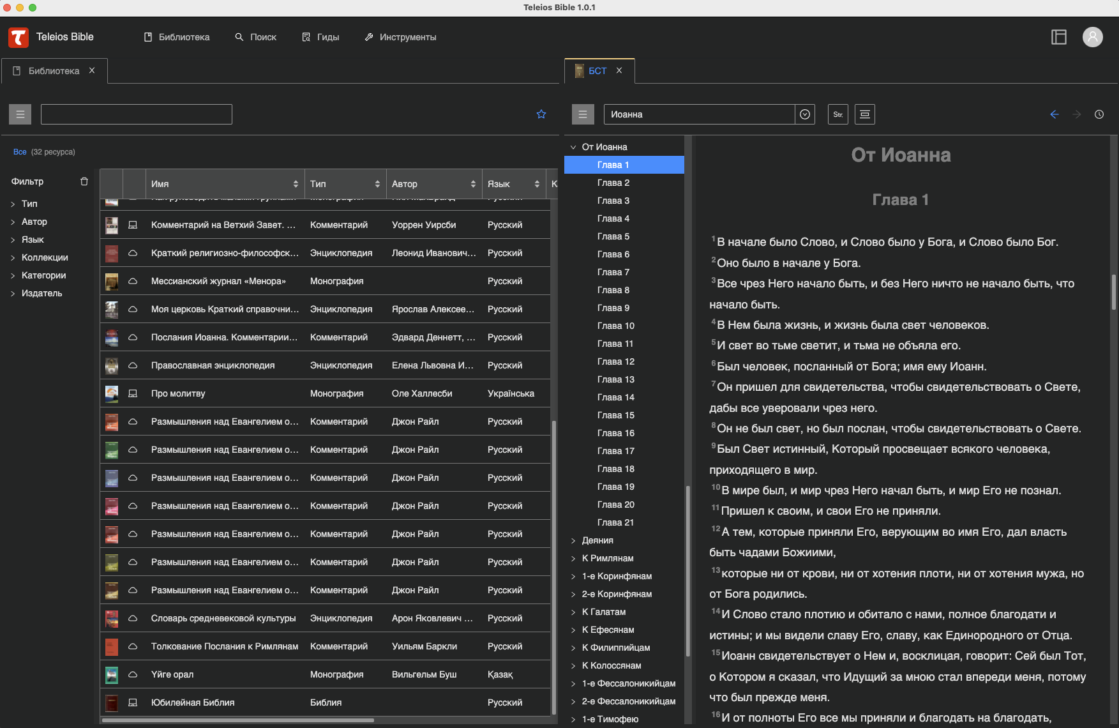Select Глава 10 in the chapter list
Image resolution: width=1119 pixels, height=728 pixels.
tap(615, 326)
